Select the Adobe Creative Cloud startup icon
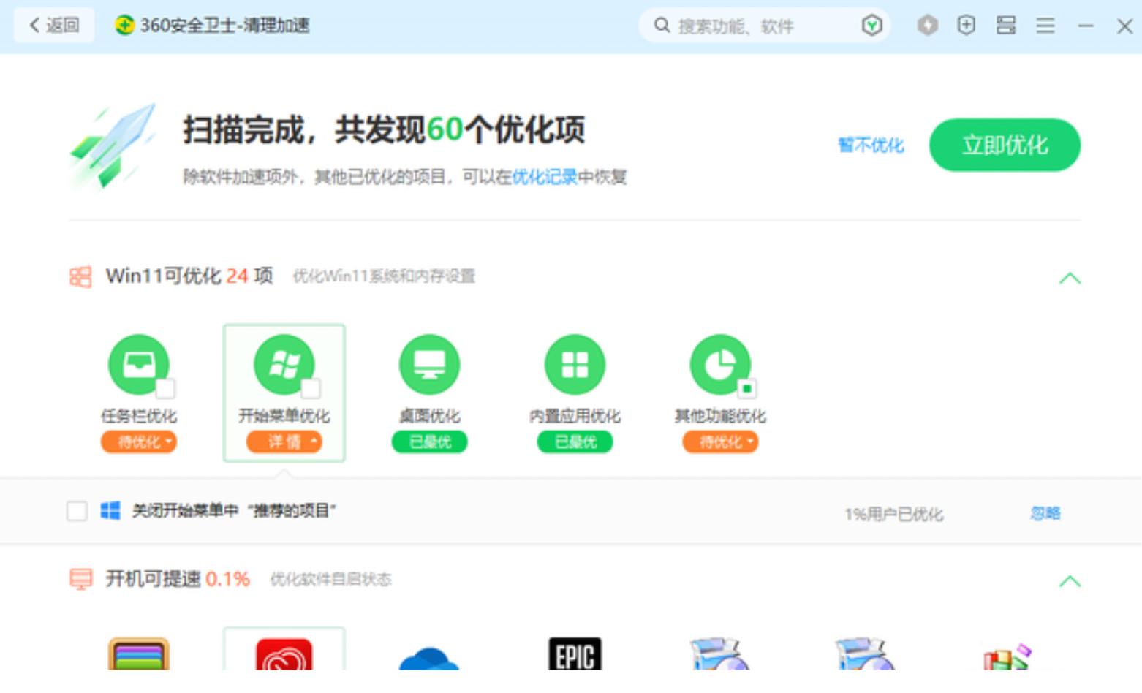The image size is (1142, 693). tap(284, 656)
